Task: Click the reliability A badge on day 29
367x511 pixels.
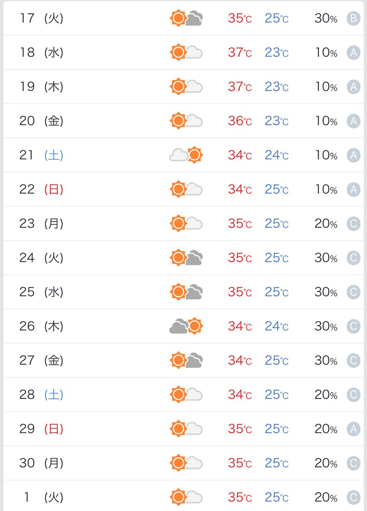Action: click(x=353, y=429)
